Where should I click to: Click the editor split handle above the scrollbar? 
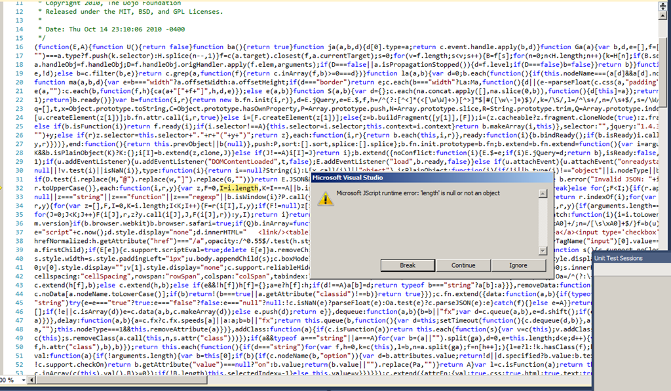[662, 7]
